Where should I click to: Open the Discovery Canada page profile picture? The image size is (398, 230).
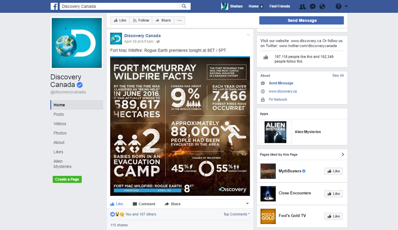coord(77,43)
